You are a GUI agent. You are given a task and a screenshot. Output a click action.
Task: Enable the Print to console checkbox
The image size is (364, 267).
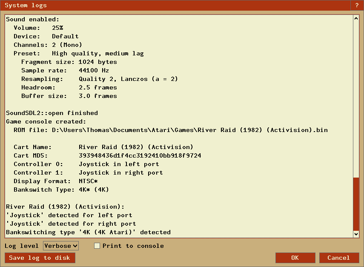97,246
